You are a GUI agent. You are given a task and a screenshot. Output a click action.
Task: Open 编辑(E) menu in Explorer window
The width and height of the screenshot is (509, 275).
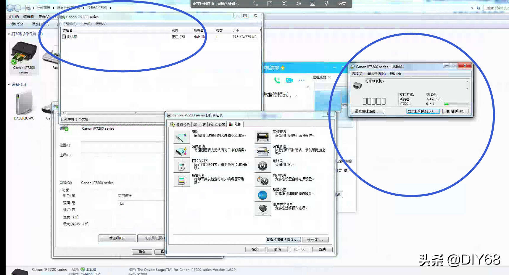pos(28,17)
